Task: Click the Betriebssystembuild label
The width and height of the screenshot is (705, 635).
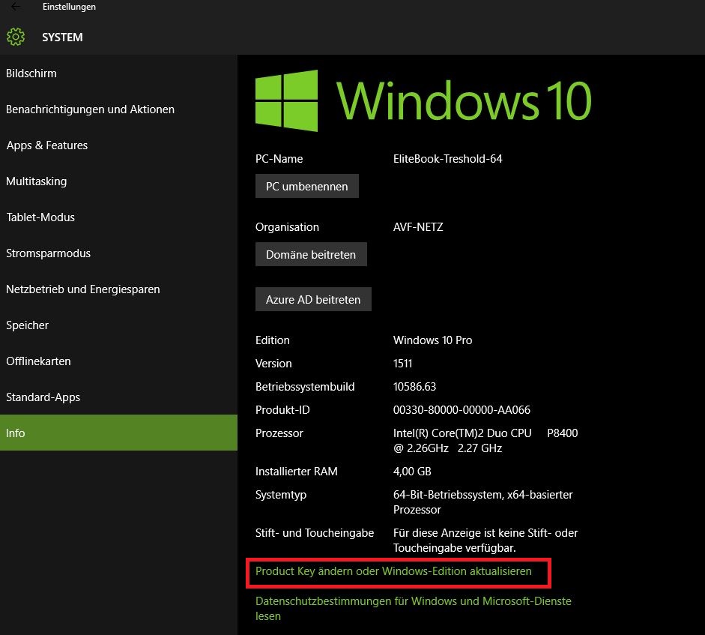Action: (x=305, y=387)
